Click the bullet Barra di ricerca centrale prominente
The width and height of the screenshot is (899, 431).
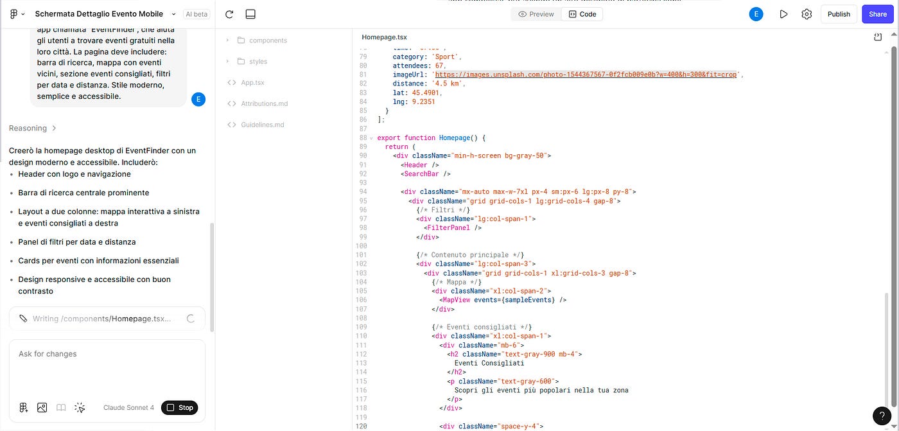pyautogui.click(x=83, y=192)
